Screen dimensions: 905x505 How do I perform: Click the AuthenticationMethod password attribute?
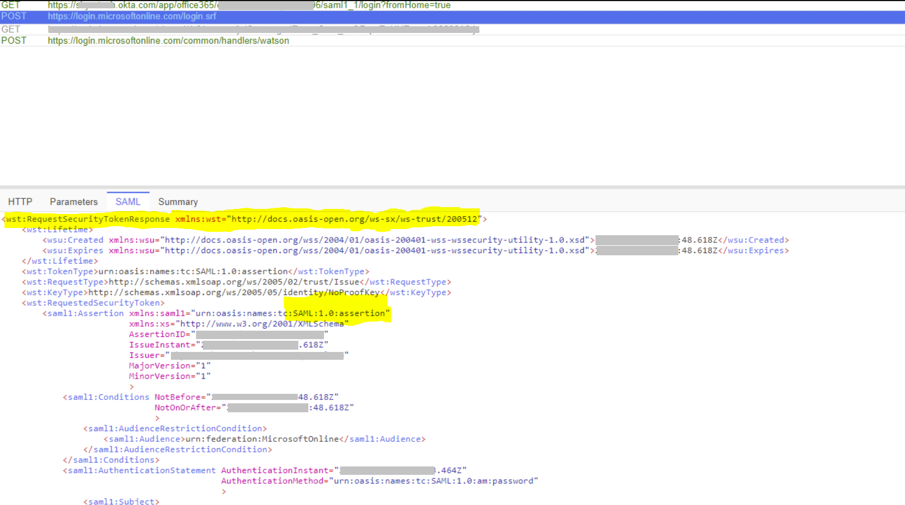tap(380, 481)
